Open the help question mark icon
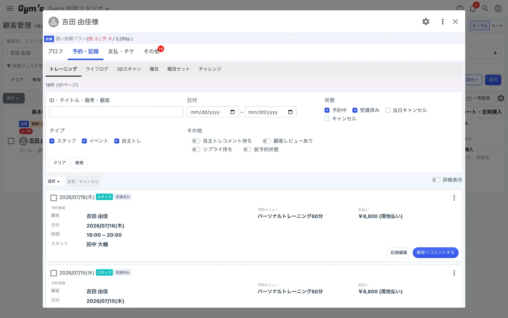Viewport: 508px width, 318px height. click(x=460, y=9)
